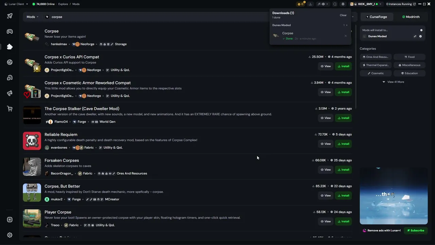Expand the Dunes Moded downloads group
Viewport: 435px width, 245px height.
point(346,25)
